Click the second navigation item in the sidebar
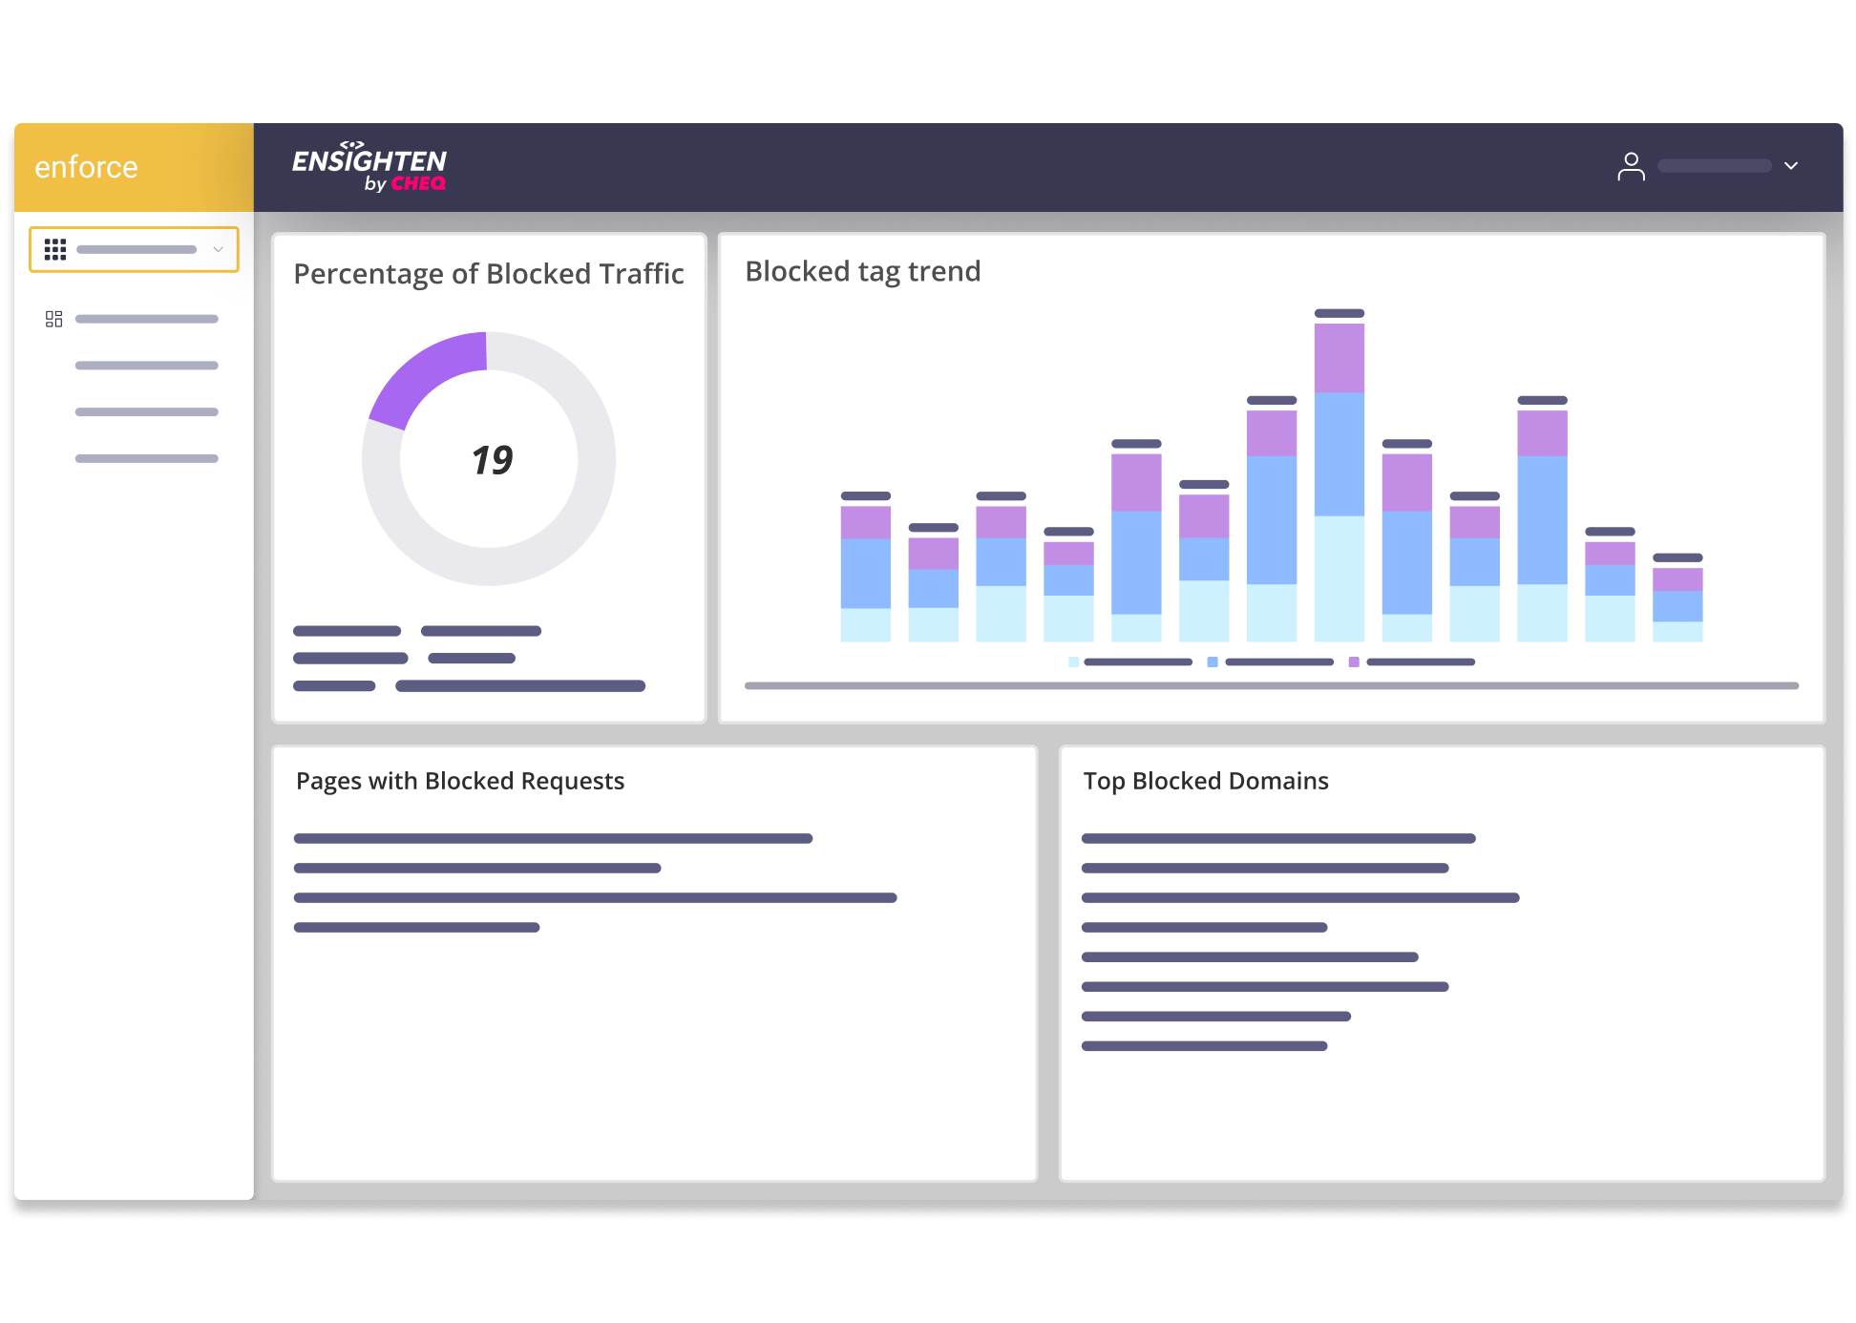This screenshot has width=1856, height=1323. pyautogui.click(x=146, y=366)
